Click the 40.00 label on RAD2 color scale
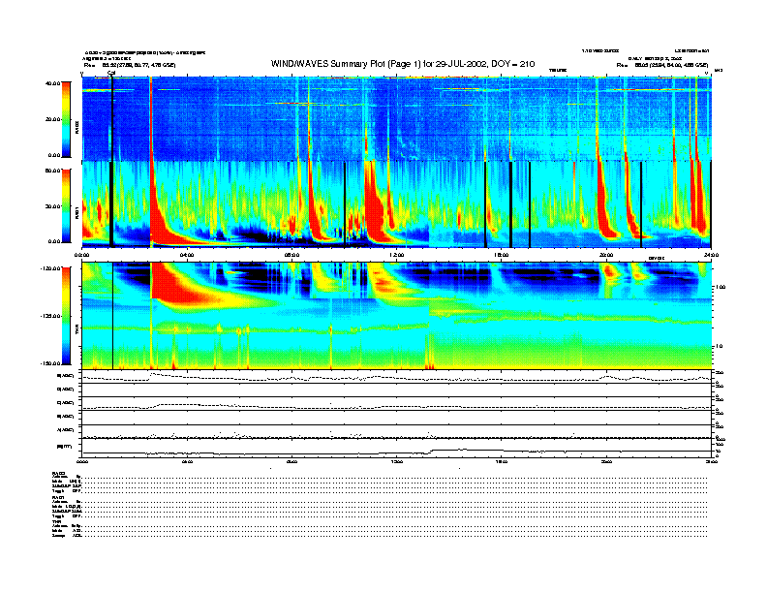The height and width of the screenshot is (593, 767). (52, 83)
